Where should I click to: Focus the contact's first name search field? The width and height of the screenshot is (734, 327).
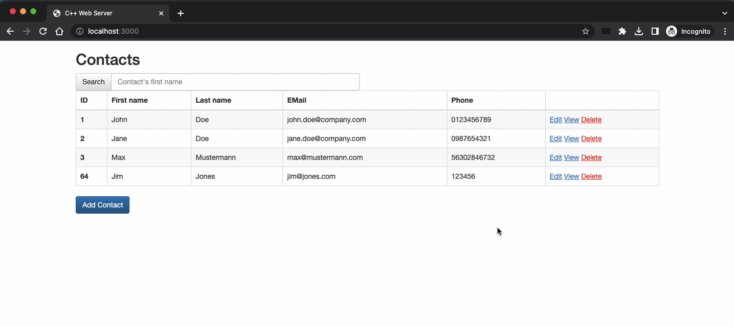tap(235, 82)
